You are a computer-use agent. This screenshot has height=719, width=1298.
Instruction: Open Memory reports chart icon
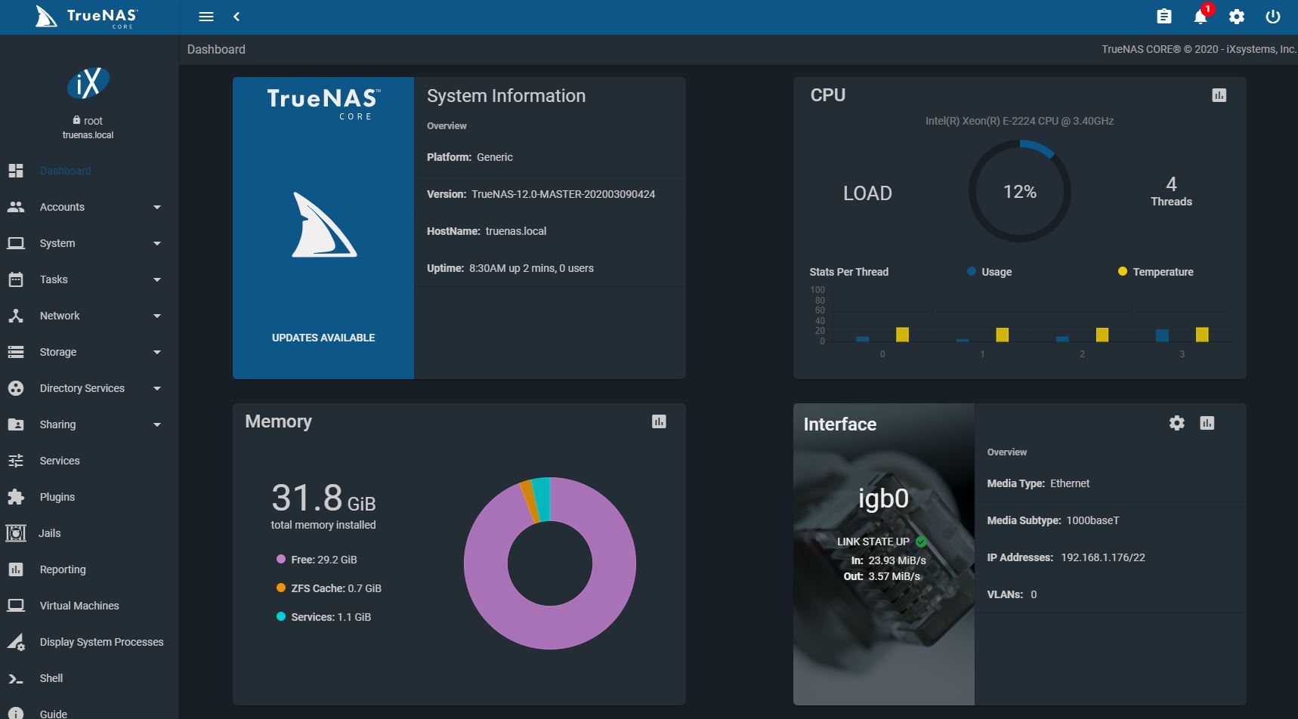659,421
